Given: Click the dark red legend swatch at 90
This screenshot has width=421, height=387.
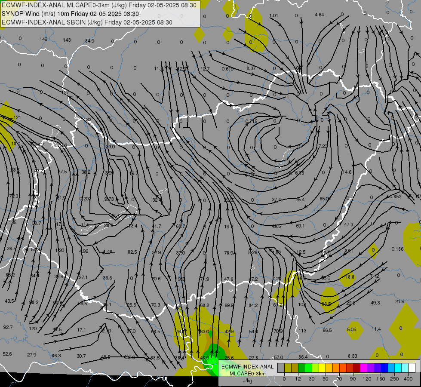Looking at the screenshot, I should 356,368.
